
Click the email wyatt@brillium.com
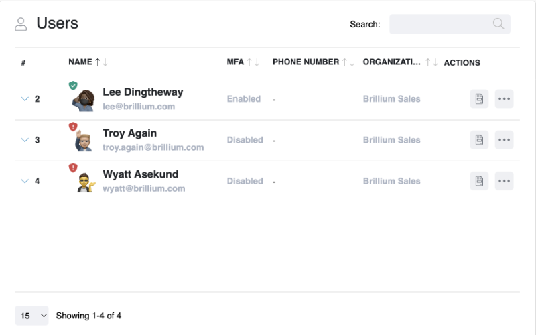click(x=144, y=188)
